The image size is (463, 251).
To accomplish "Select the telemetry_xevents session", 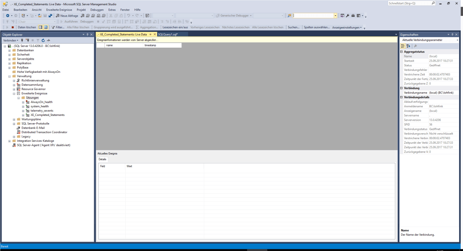I will pyautogui.click(x=42, y=111).
